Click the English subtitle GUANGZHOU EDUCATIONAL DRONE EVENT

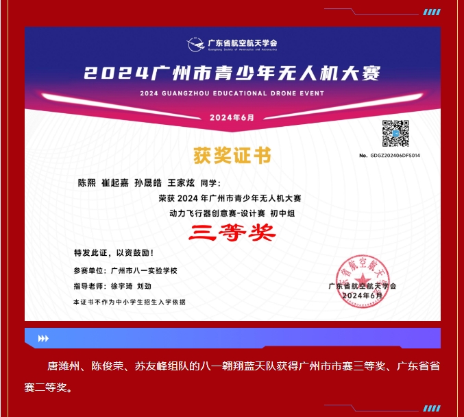[x=232, y=93]
